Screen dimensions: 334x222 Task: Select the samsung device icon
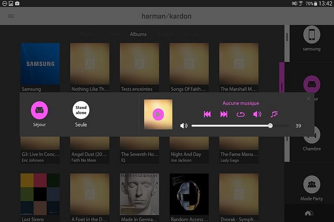pos(311,35)
